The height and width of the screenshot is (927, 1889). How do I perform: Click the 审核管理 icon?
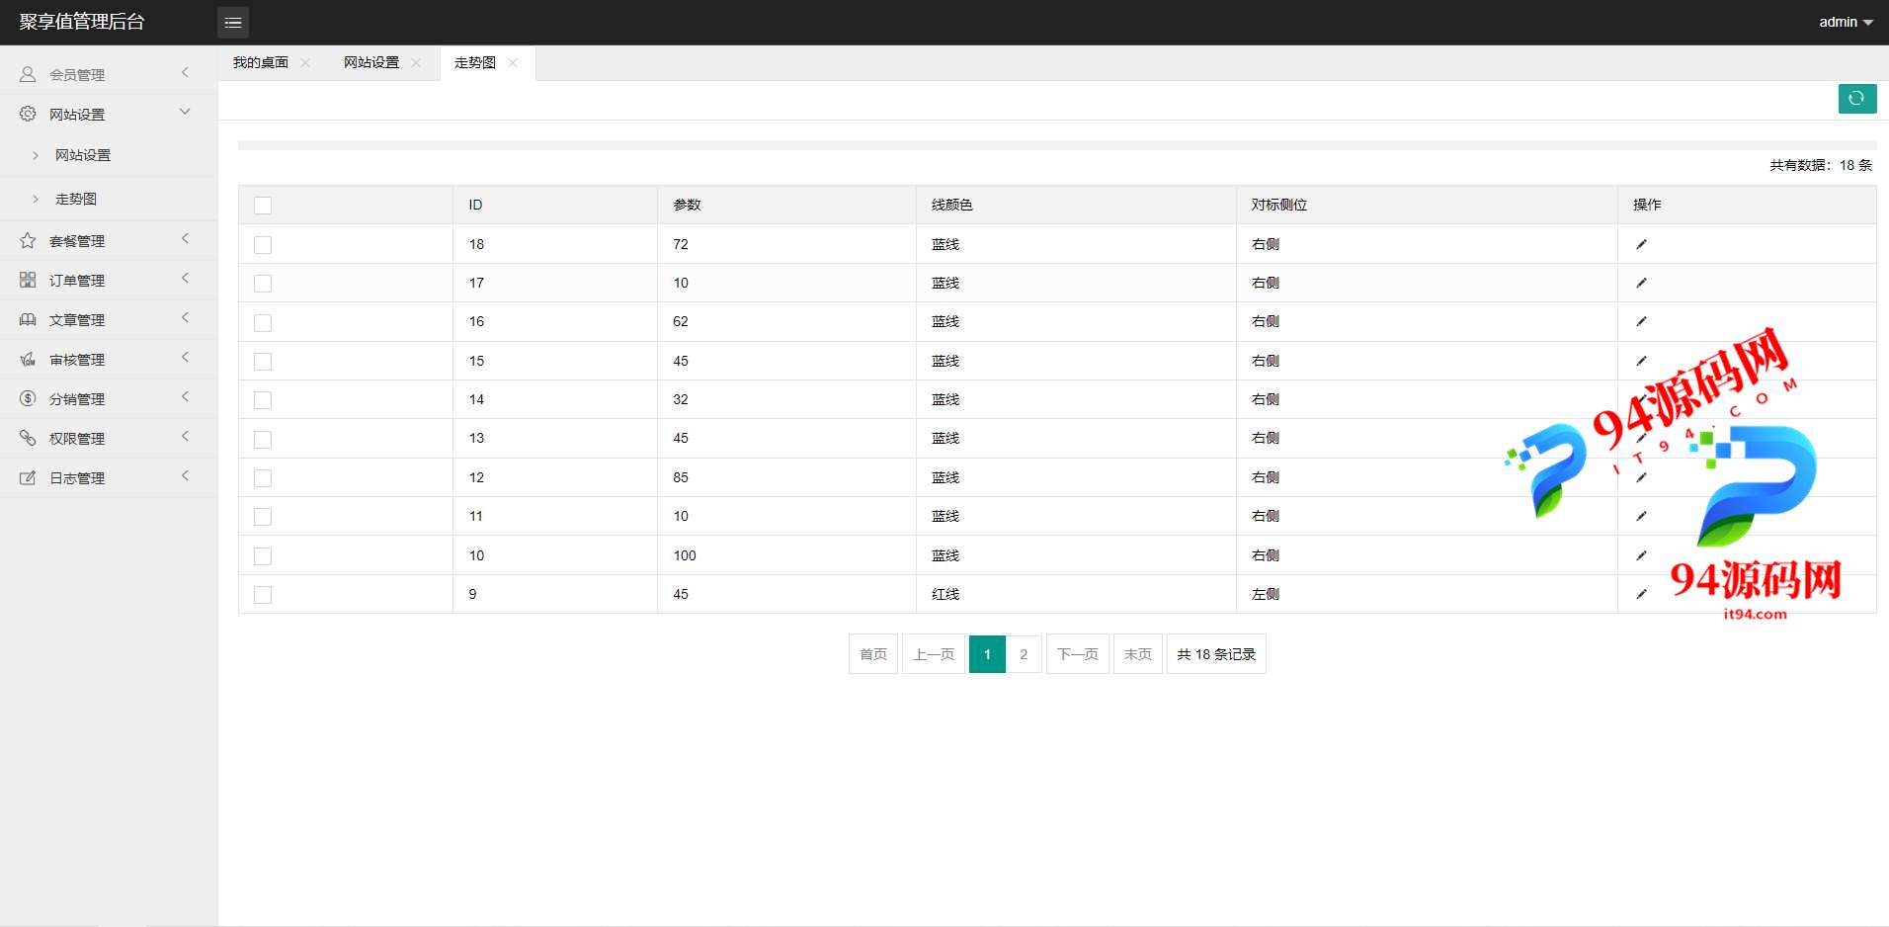coord(28,359)
